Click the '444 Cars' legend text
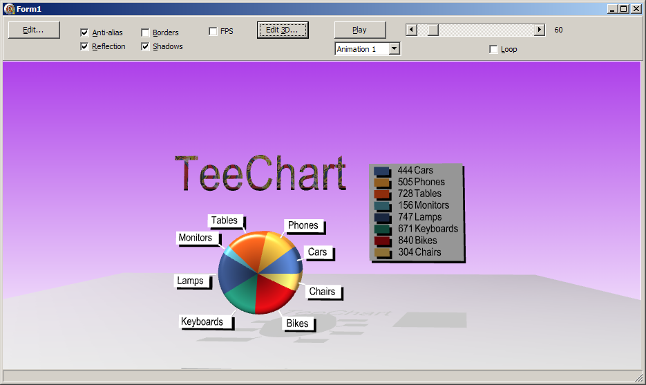This screenshot has height=385, width=646. click(x=415, y=170)
